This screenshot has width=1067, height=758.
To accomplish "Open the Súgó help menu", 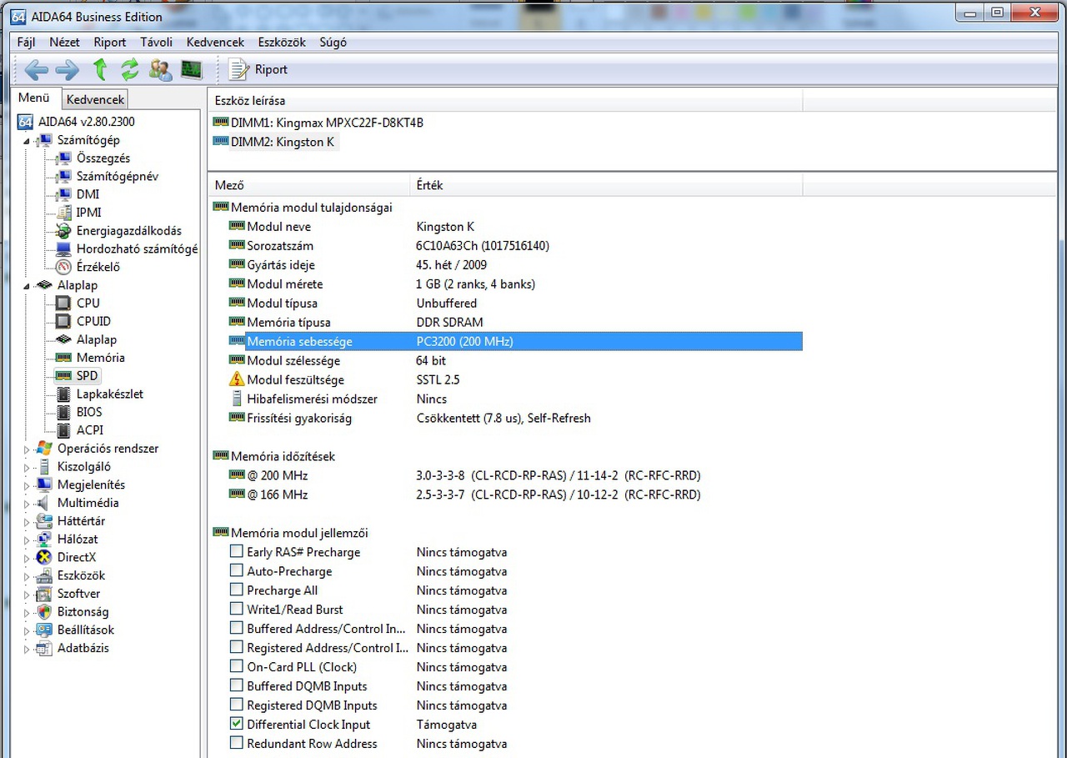I will 333,43.
